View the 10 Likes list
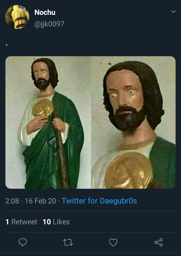Screen dimensions: 181x256 pos(56,222)
